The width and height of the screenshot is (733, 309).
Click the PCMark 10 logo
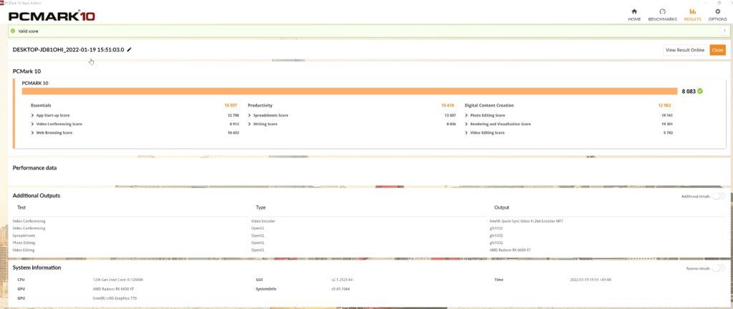click(52, 16)
